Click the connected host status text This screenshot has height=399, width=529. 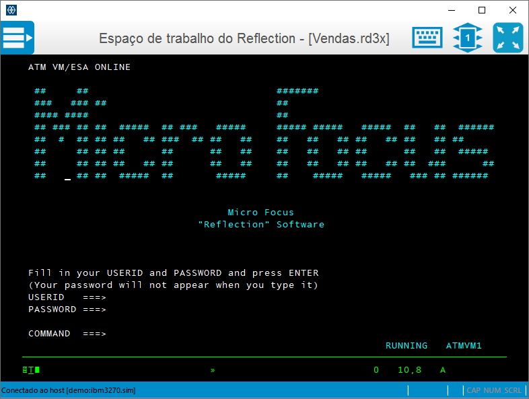click(68, 390)
